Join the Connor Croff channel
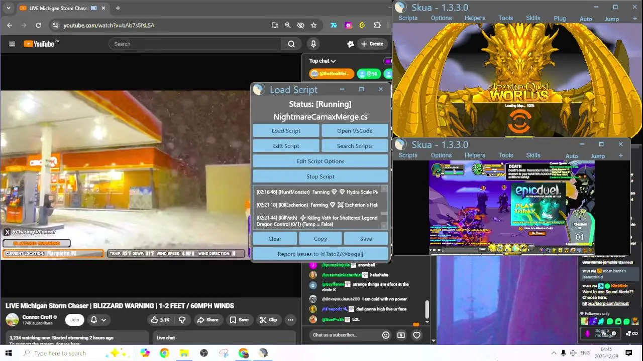Viewport: 643px width, 361px height. pyautogui.click(x=75, y=320)
